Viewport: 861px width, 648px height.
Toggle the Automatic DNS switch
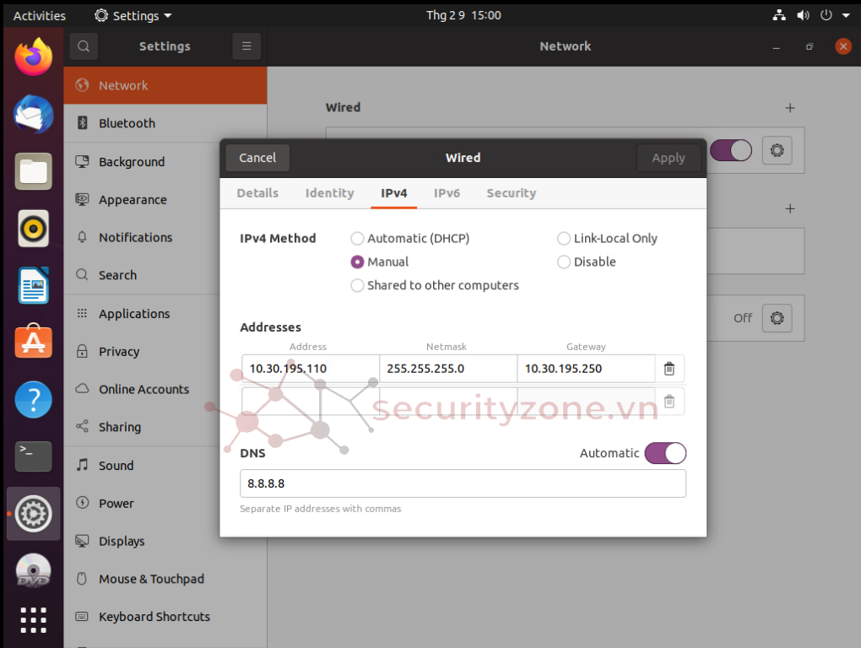(665, 454)
